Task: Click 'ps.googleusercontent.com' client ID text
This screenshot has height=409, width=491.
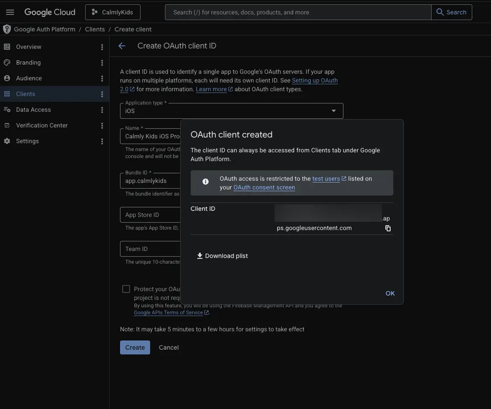Action: tap(314, 228)
